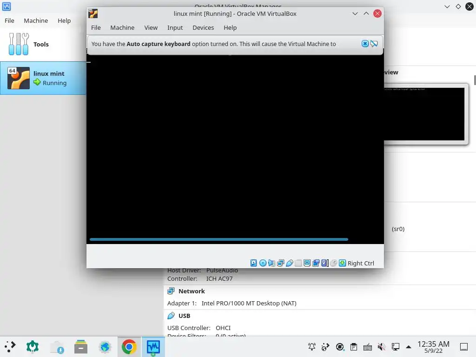Switch to Google Chrome on the taskbar
Viewport: 476px width, 357px height.
coord(129,347)
